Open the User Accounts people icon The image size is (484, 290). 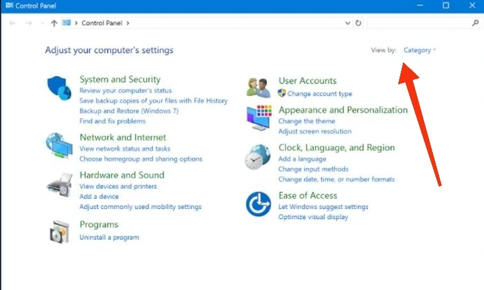[258, 88]
